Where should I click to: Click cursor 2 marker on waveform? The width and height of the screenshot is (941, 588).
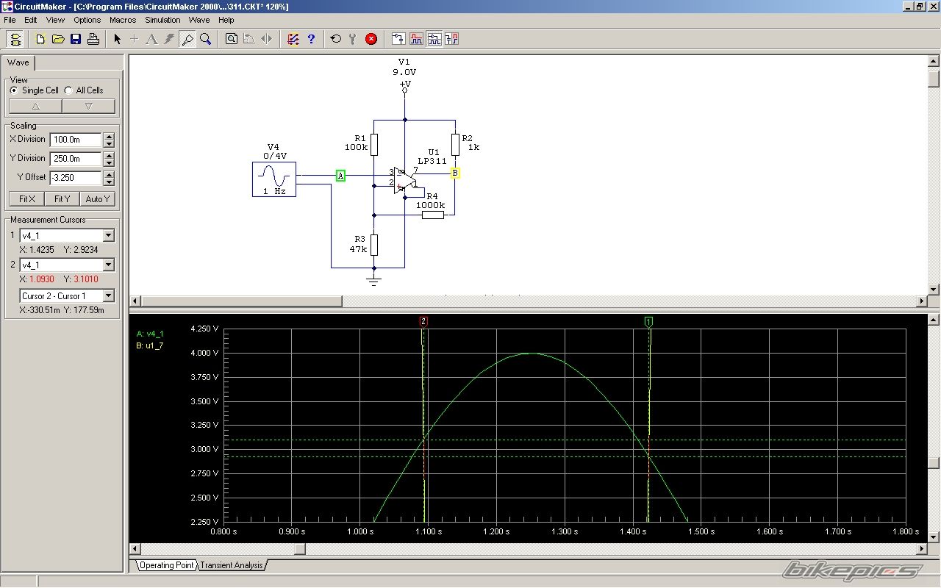coord(423,321)
